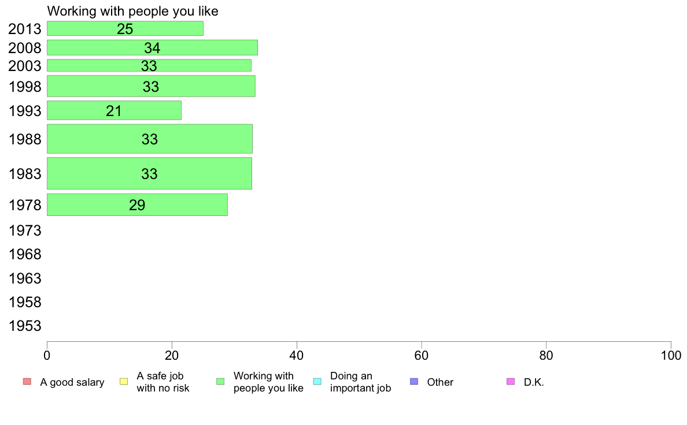Click the 1953 year axis label
The width and height of the screenshot is (687, 425).
click(25, 326)
